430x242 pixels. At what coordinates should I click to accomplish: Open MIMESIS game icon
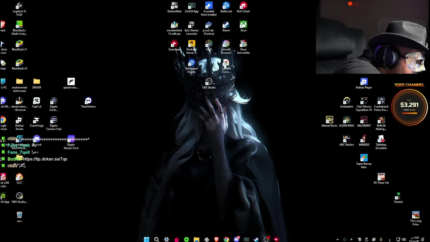(364, 141)
